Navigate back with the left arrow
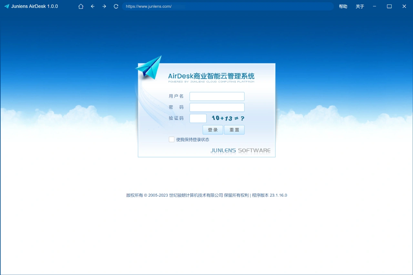Viewport: 413px width, 275px height. [x=93, y=6]
